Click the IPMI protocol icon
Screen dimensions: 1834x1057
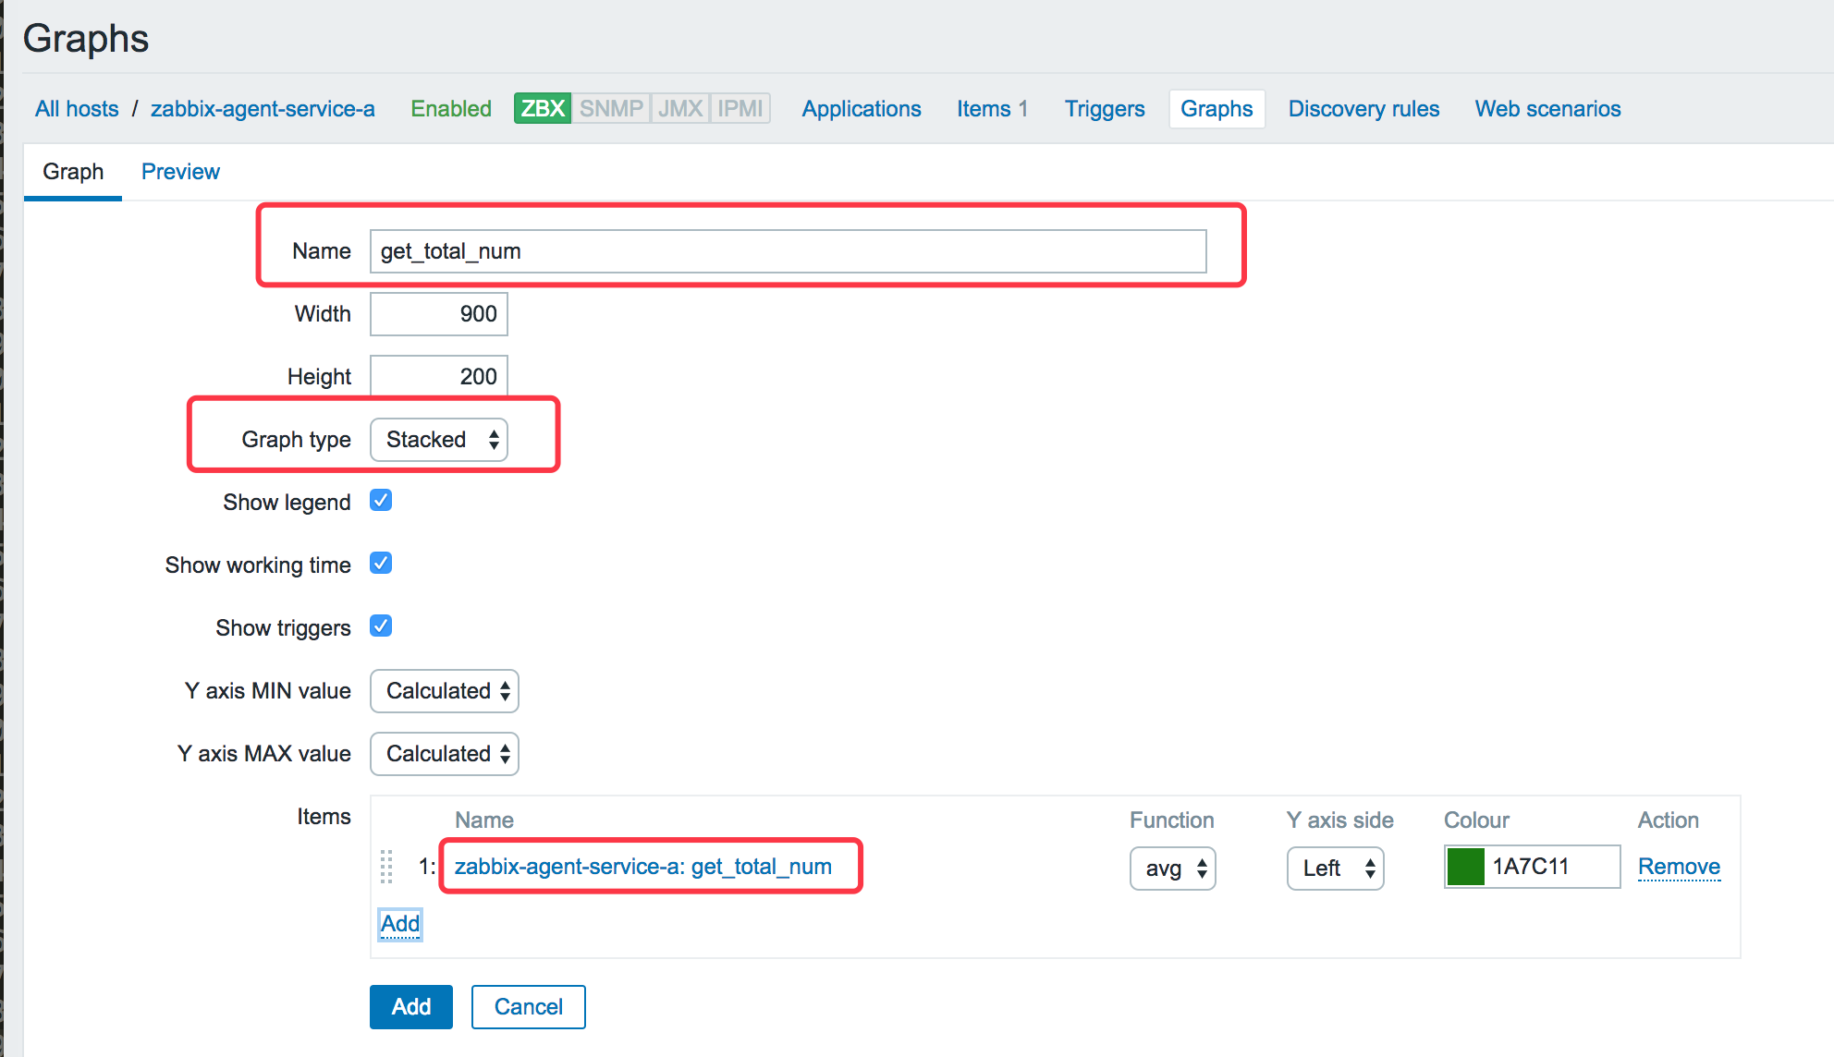tap(743, 109)
